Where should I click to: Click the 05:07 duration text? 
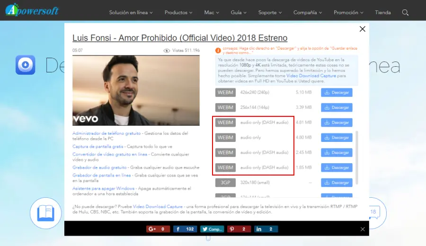tap(78, 51)
